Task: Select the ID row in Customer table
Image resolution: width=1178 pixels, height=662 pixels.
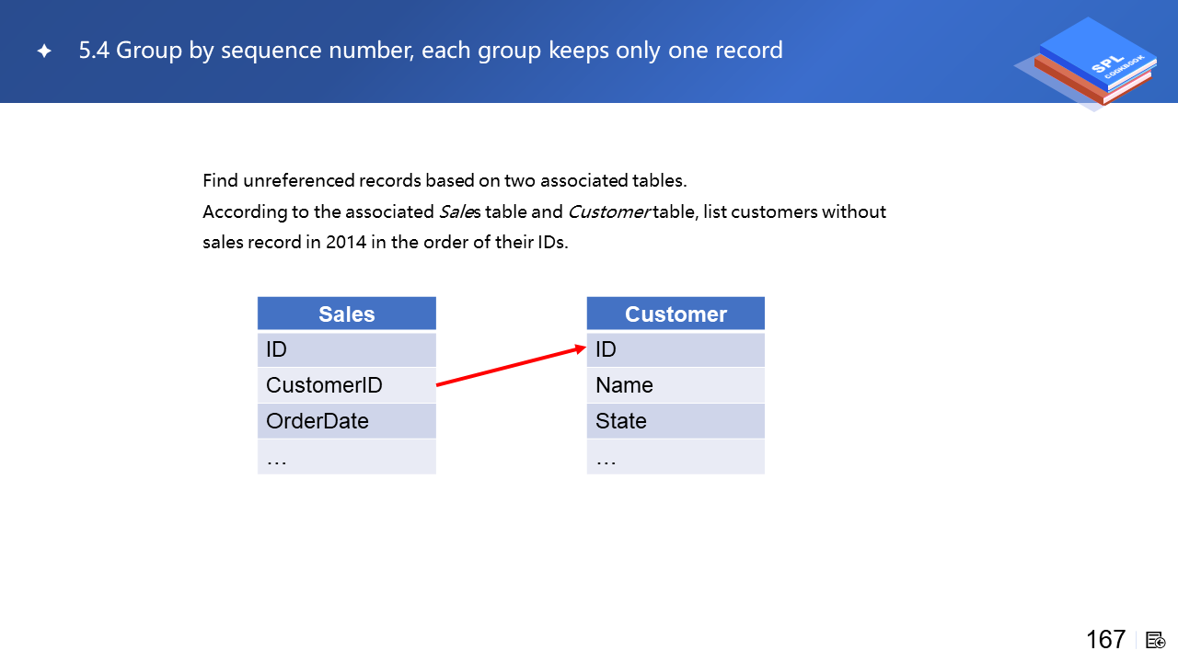Action: tap(676, 349)
